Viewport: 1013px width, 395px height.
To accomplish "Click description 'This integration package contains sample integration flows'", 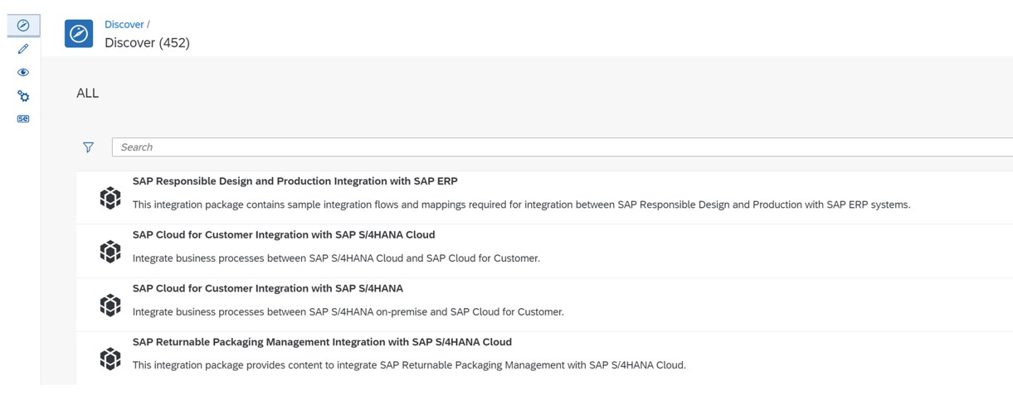I will click(521, 205).
